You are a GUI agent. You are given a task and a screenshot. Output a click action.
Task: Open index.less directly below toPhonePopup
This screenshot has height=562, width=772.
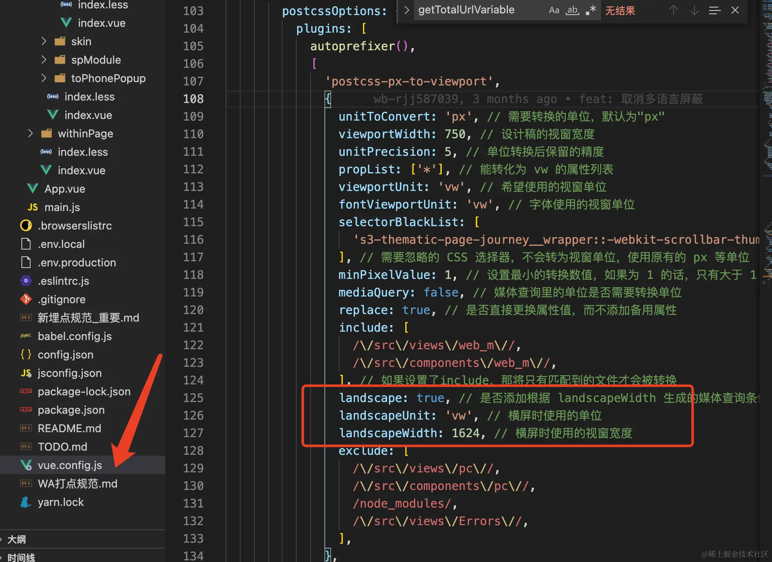[89, 96]
